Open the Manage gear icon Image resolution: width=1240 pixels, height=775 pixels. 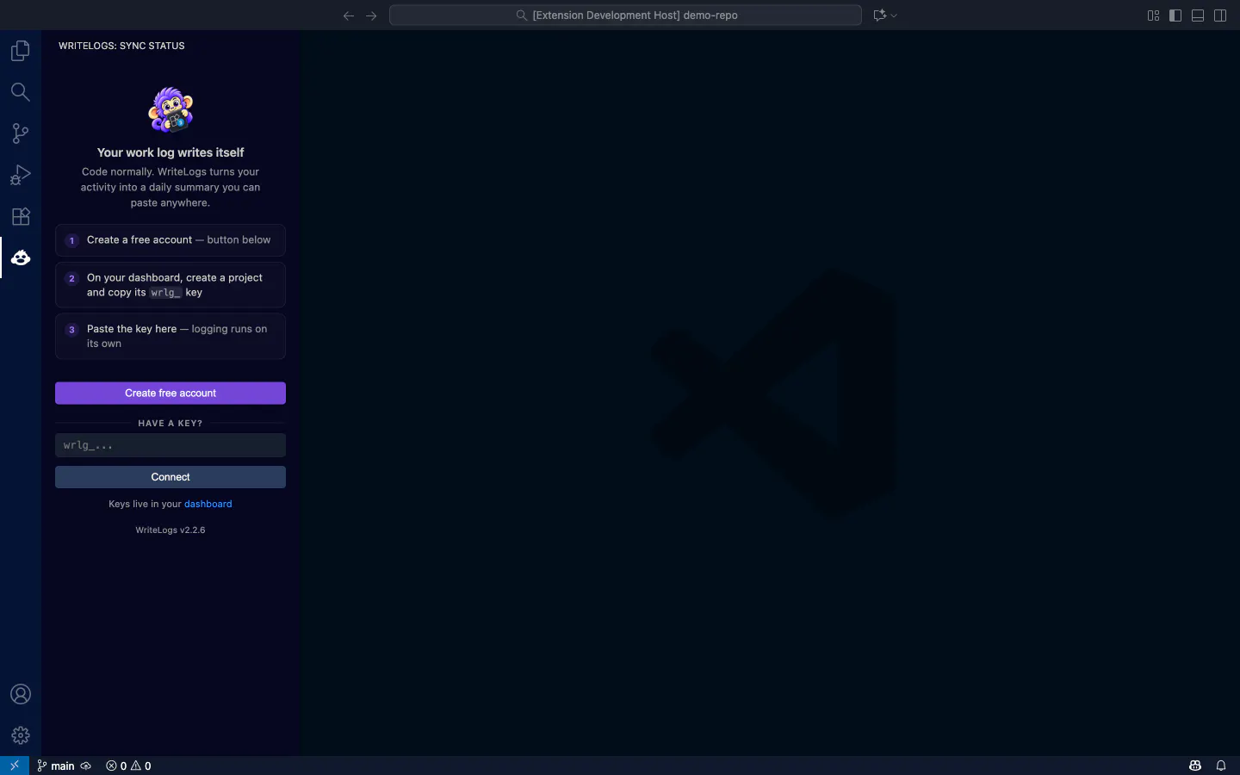(21, 735)
